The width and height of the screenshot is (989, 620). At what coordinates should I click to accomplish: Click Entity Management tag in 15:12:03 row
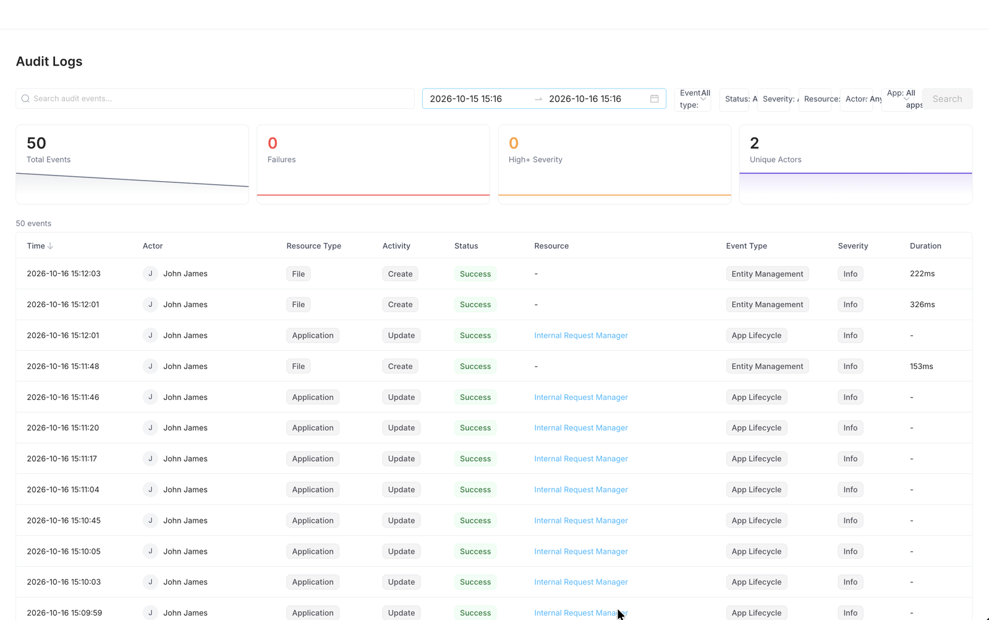767,274
